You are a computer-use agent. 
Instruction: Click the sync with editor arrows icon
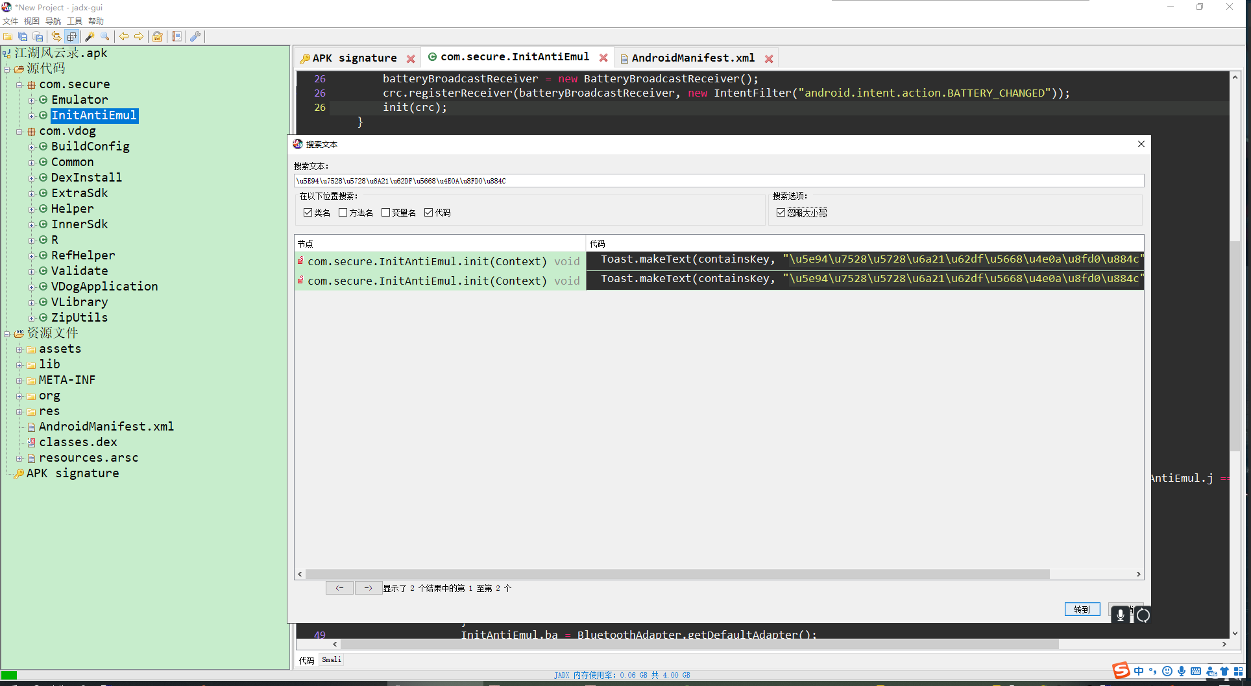pyautogui.click(x=56, y=36)
